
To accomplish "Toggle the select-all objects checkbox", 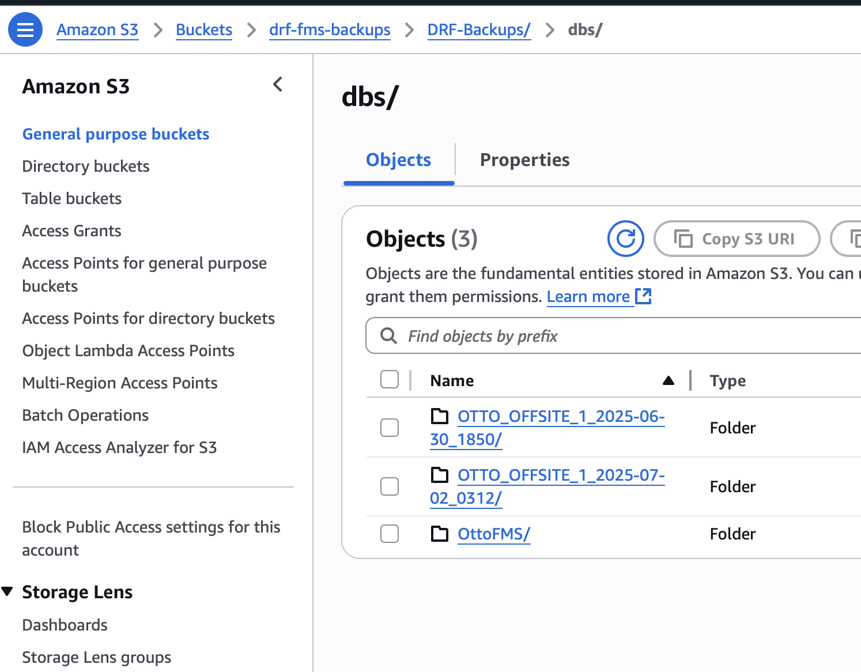I will [390, 379].
